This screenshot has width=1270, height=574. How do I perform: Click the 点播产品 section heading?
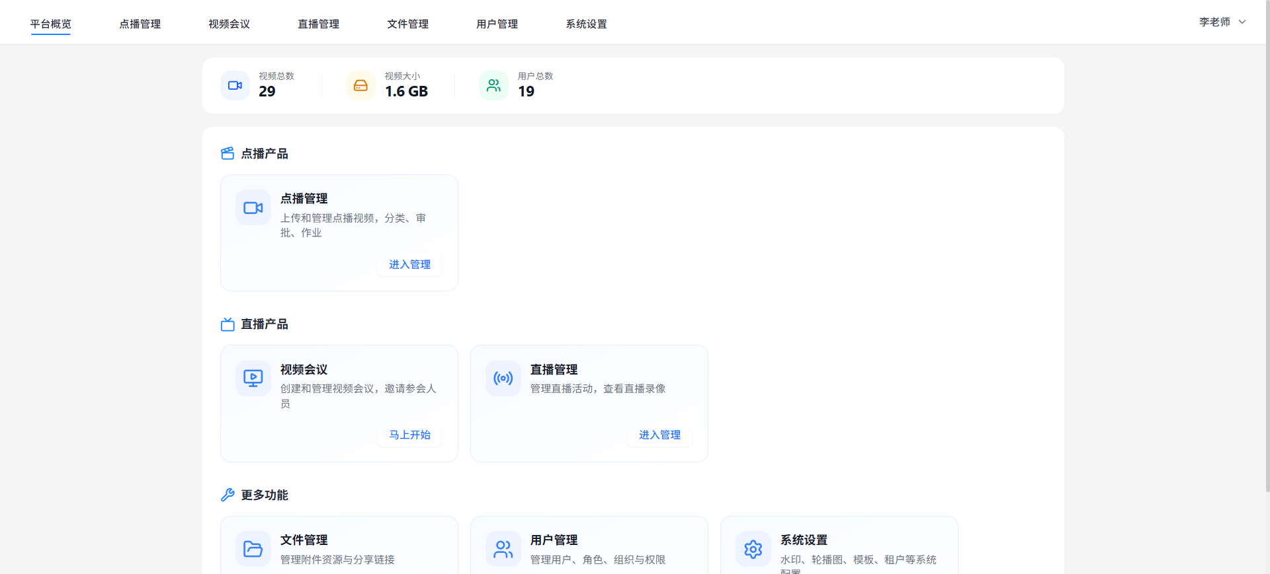(264, 153)
